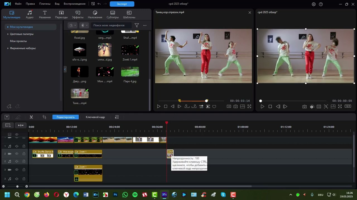Click the crop tool icon above the timeline
Image resolution: width=357 pixels, height=200 pixels.
[44, 117]
